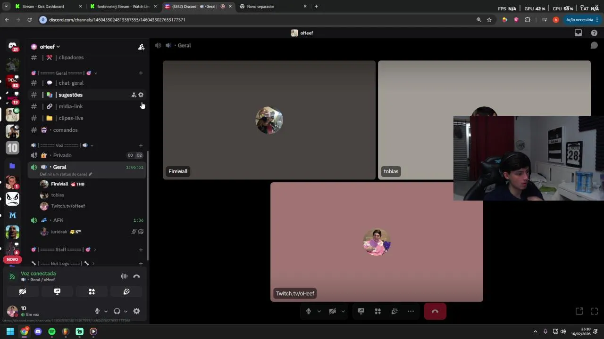Image resolution: width=604 pixels, height=339 pixels.
Task: Open soundboard in sidebar voice panel
Action: (x=126, y=292)
